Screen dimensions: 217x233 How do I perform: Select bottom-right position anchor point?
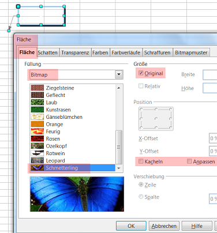(x=171, y=127)
